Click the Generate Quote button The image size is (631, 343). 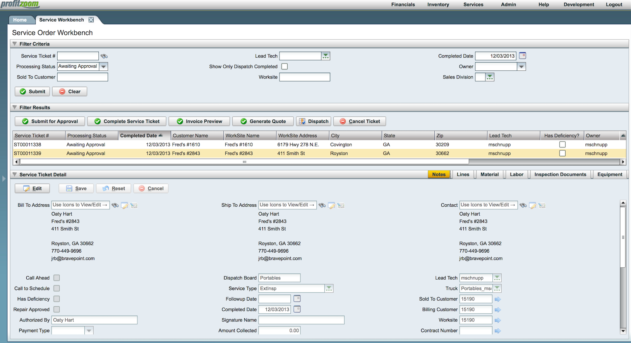pos(263,121)
